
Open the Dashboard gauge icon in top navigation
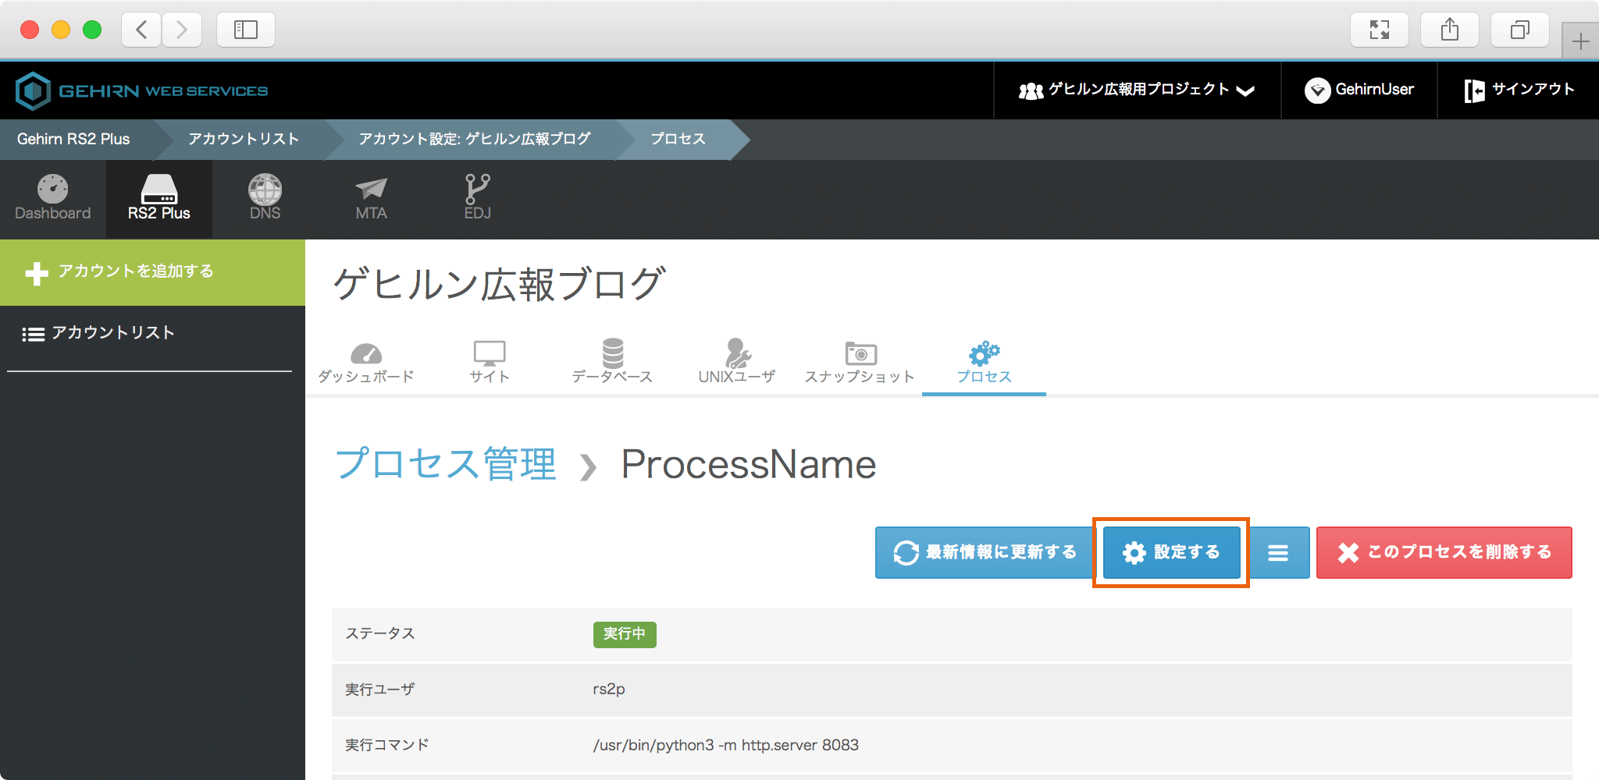pos(52,190)
